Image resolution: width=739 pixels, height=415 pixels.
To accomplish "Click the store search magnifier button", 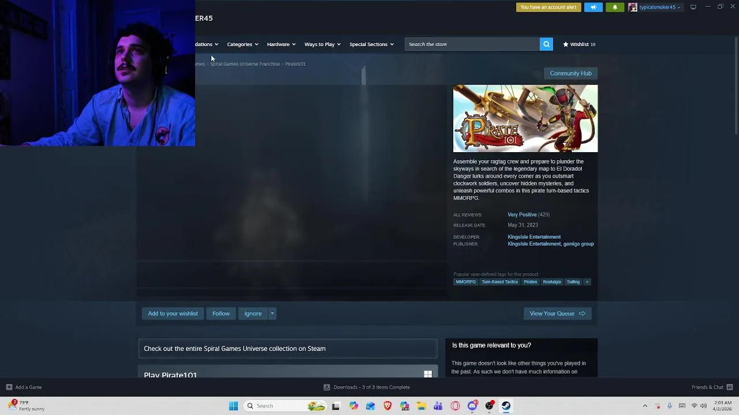I will (x=546, y=44).
